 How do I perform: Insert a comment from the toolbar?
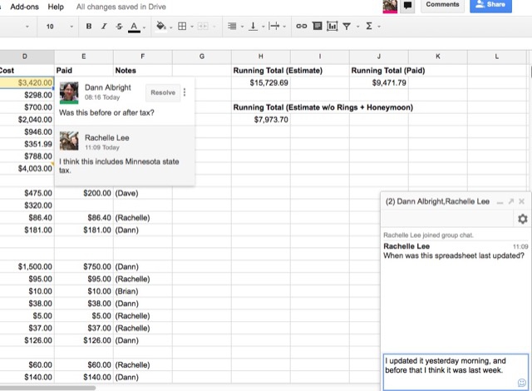(x=317, y=26)
